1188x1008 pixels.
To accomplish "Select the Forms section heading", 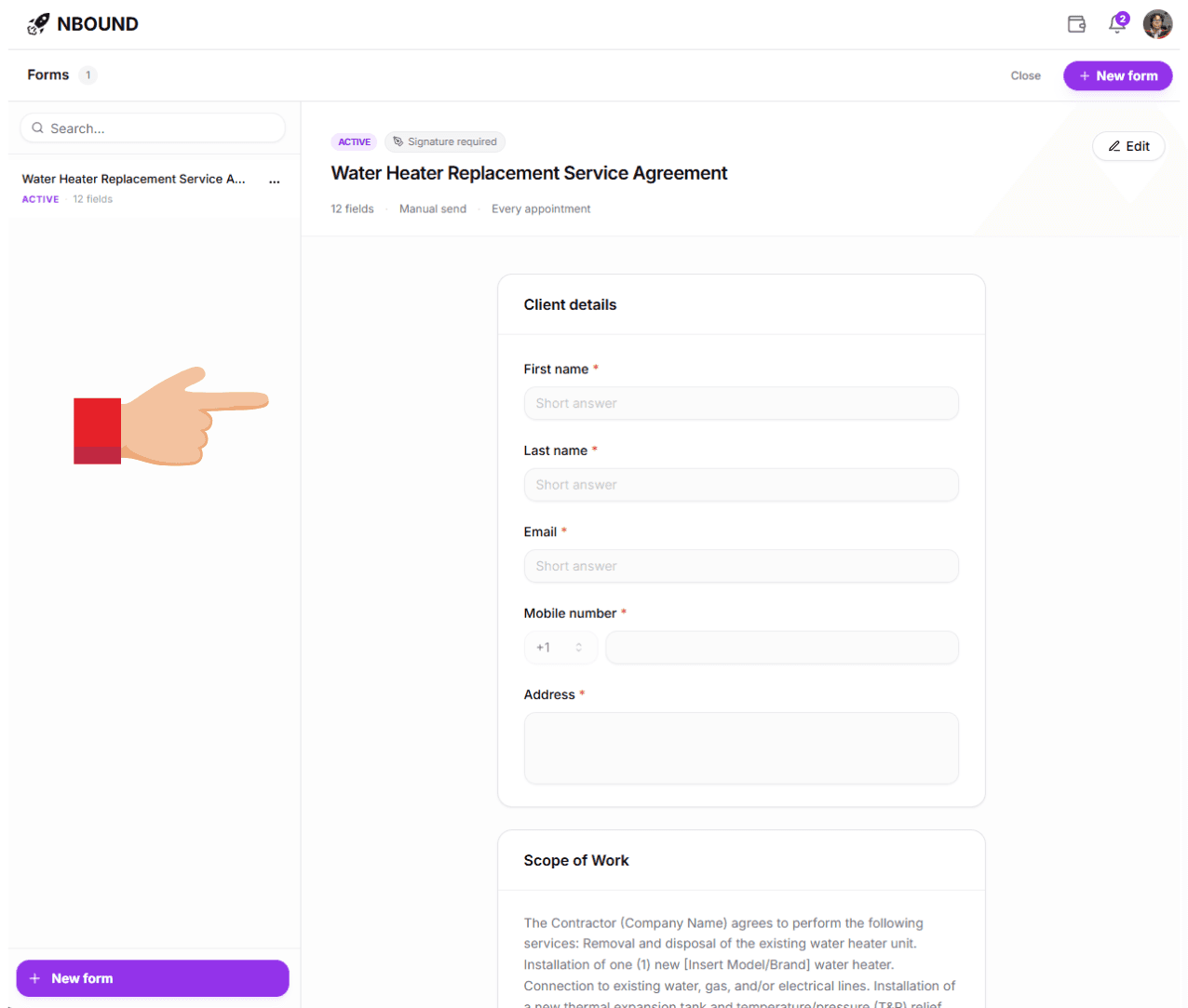I will pyautogui.click(x=48, y=74).
